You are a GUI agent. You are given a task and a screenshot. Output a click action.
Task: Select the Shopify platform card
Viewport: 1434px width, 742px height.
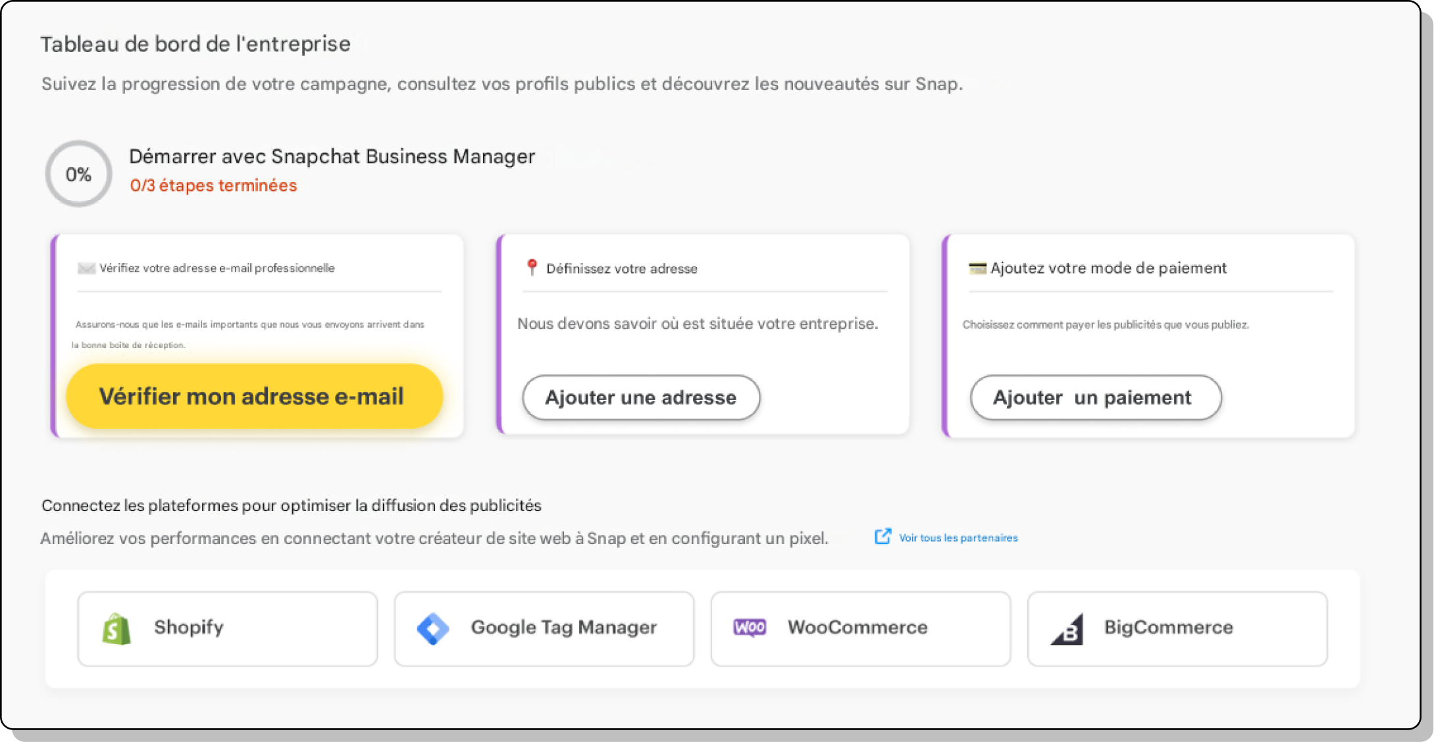click(228, 629)
